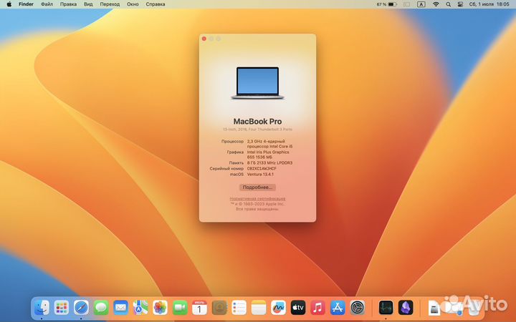The width and height of the screenshot is (516, 322).
Task: Open the Mail app in the Dock
Action: [x=121, y=308]
